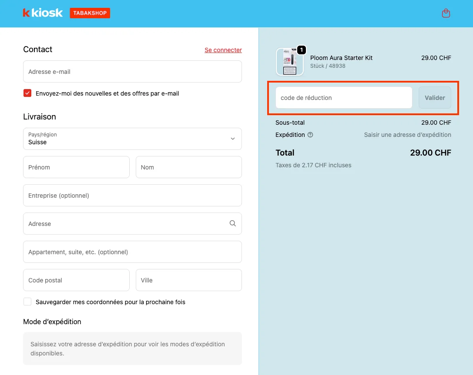Viewport: 473px width, 375px height.
Task: Click the Valider discount button
Action: (435, 98)
